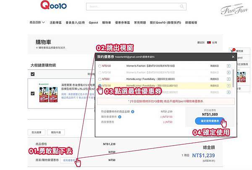Click the Taiwan flag shipping destination

[209, 42]
